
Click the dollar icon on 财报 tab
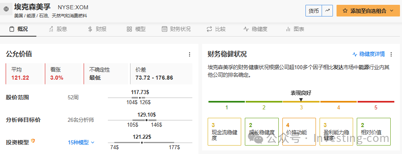tap(90, 29)
